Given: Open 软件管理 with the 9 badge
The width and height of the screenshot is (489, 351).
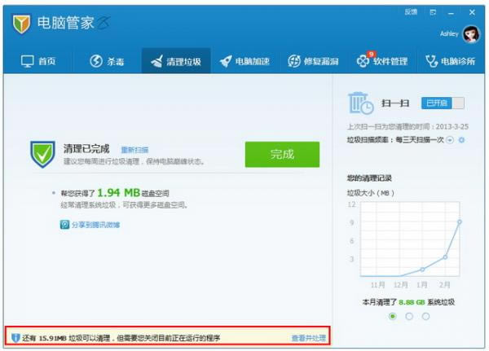Looking at the screenshot, I should coord(363,61).
